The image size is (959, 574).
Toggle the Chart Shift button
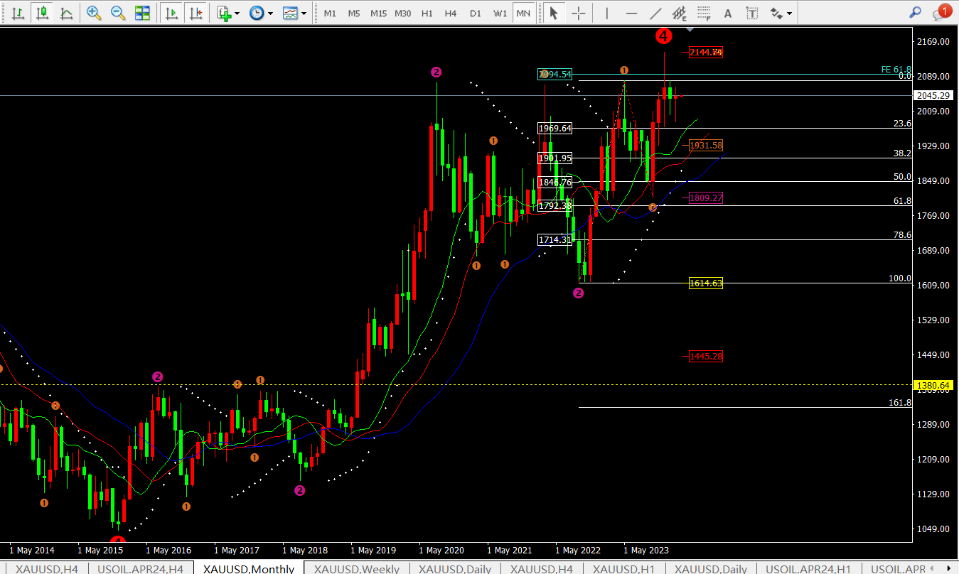point(195,13)
